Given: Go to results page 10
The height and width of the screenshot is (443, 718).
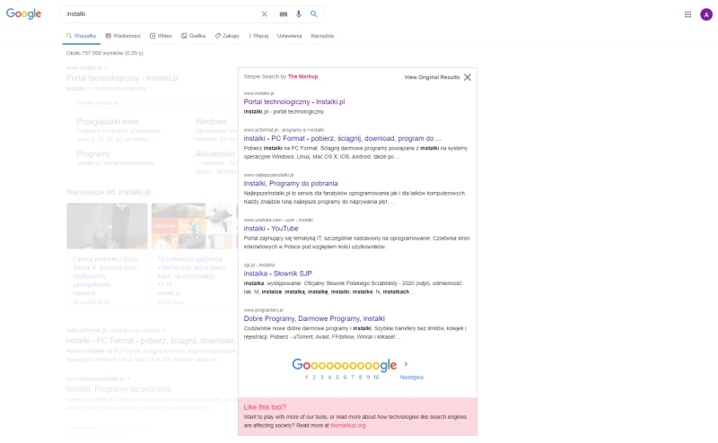Looking at the screenshot, I should [x=376, y=378].
